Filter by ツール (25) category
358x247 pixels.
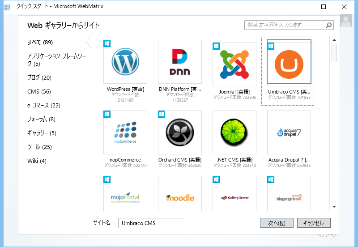pyautogui.click(x=39, y=147)
